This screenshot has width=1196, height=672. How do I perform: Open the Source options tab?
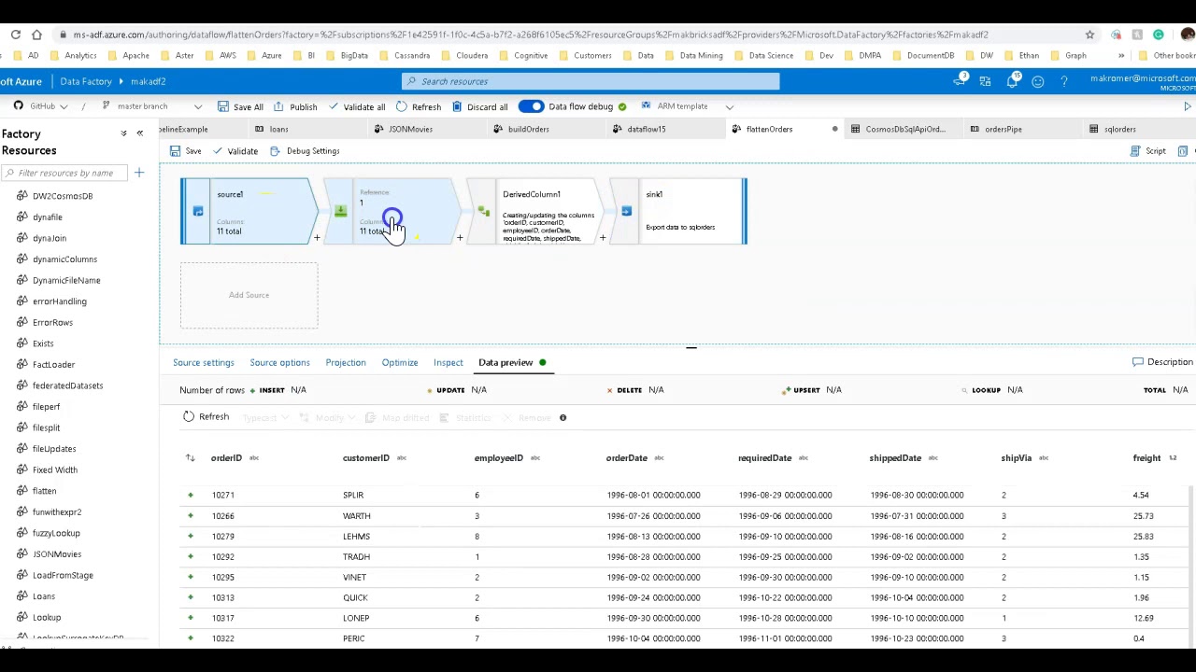[x=279, y=362]
